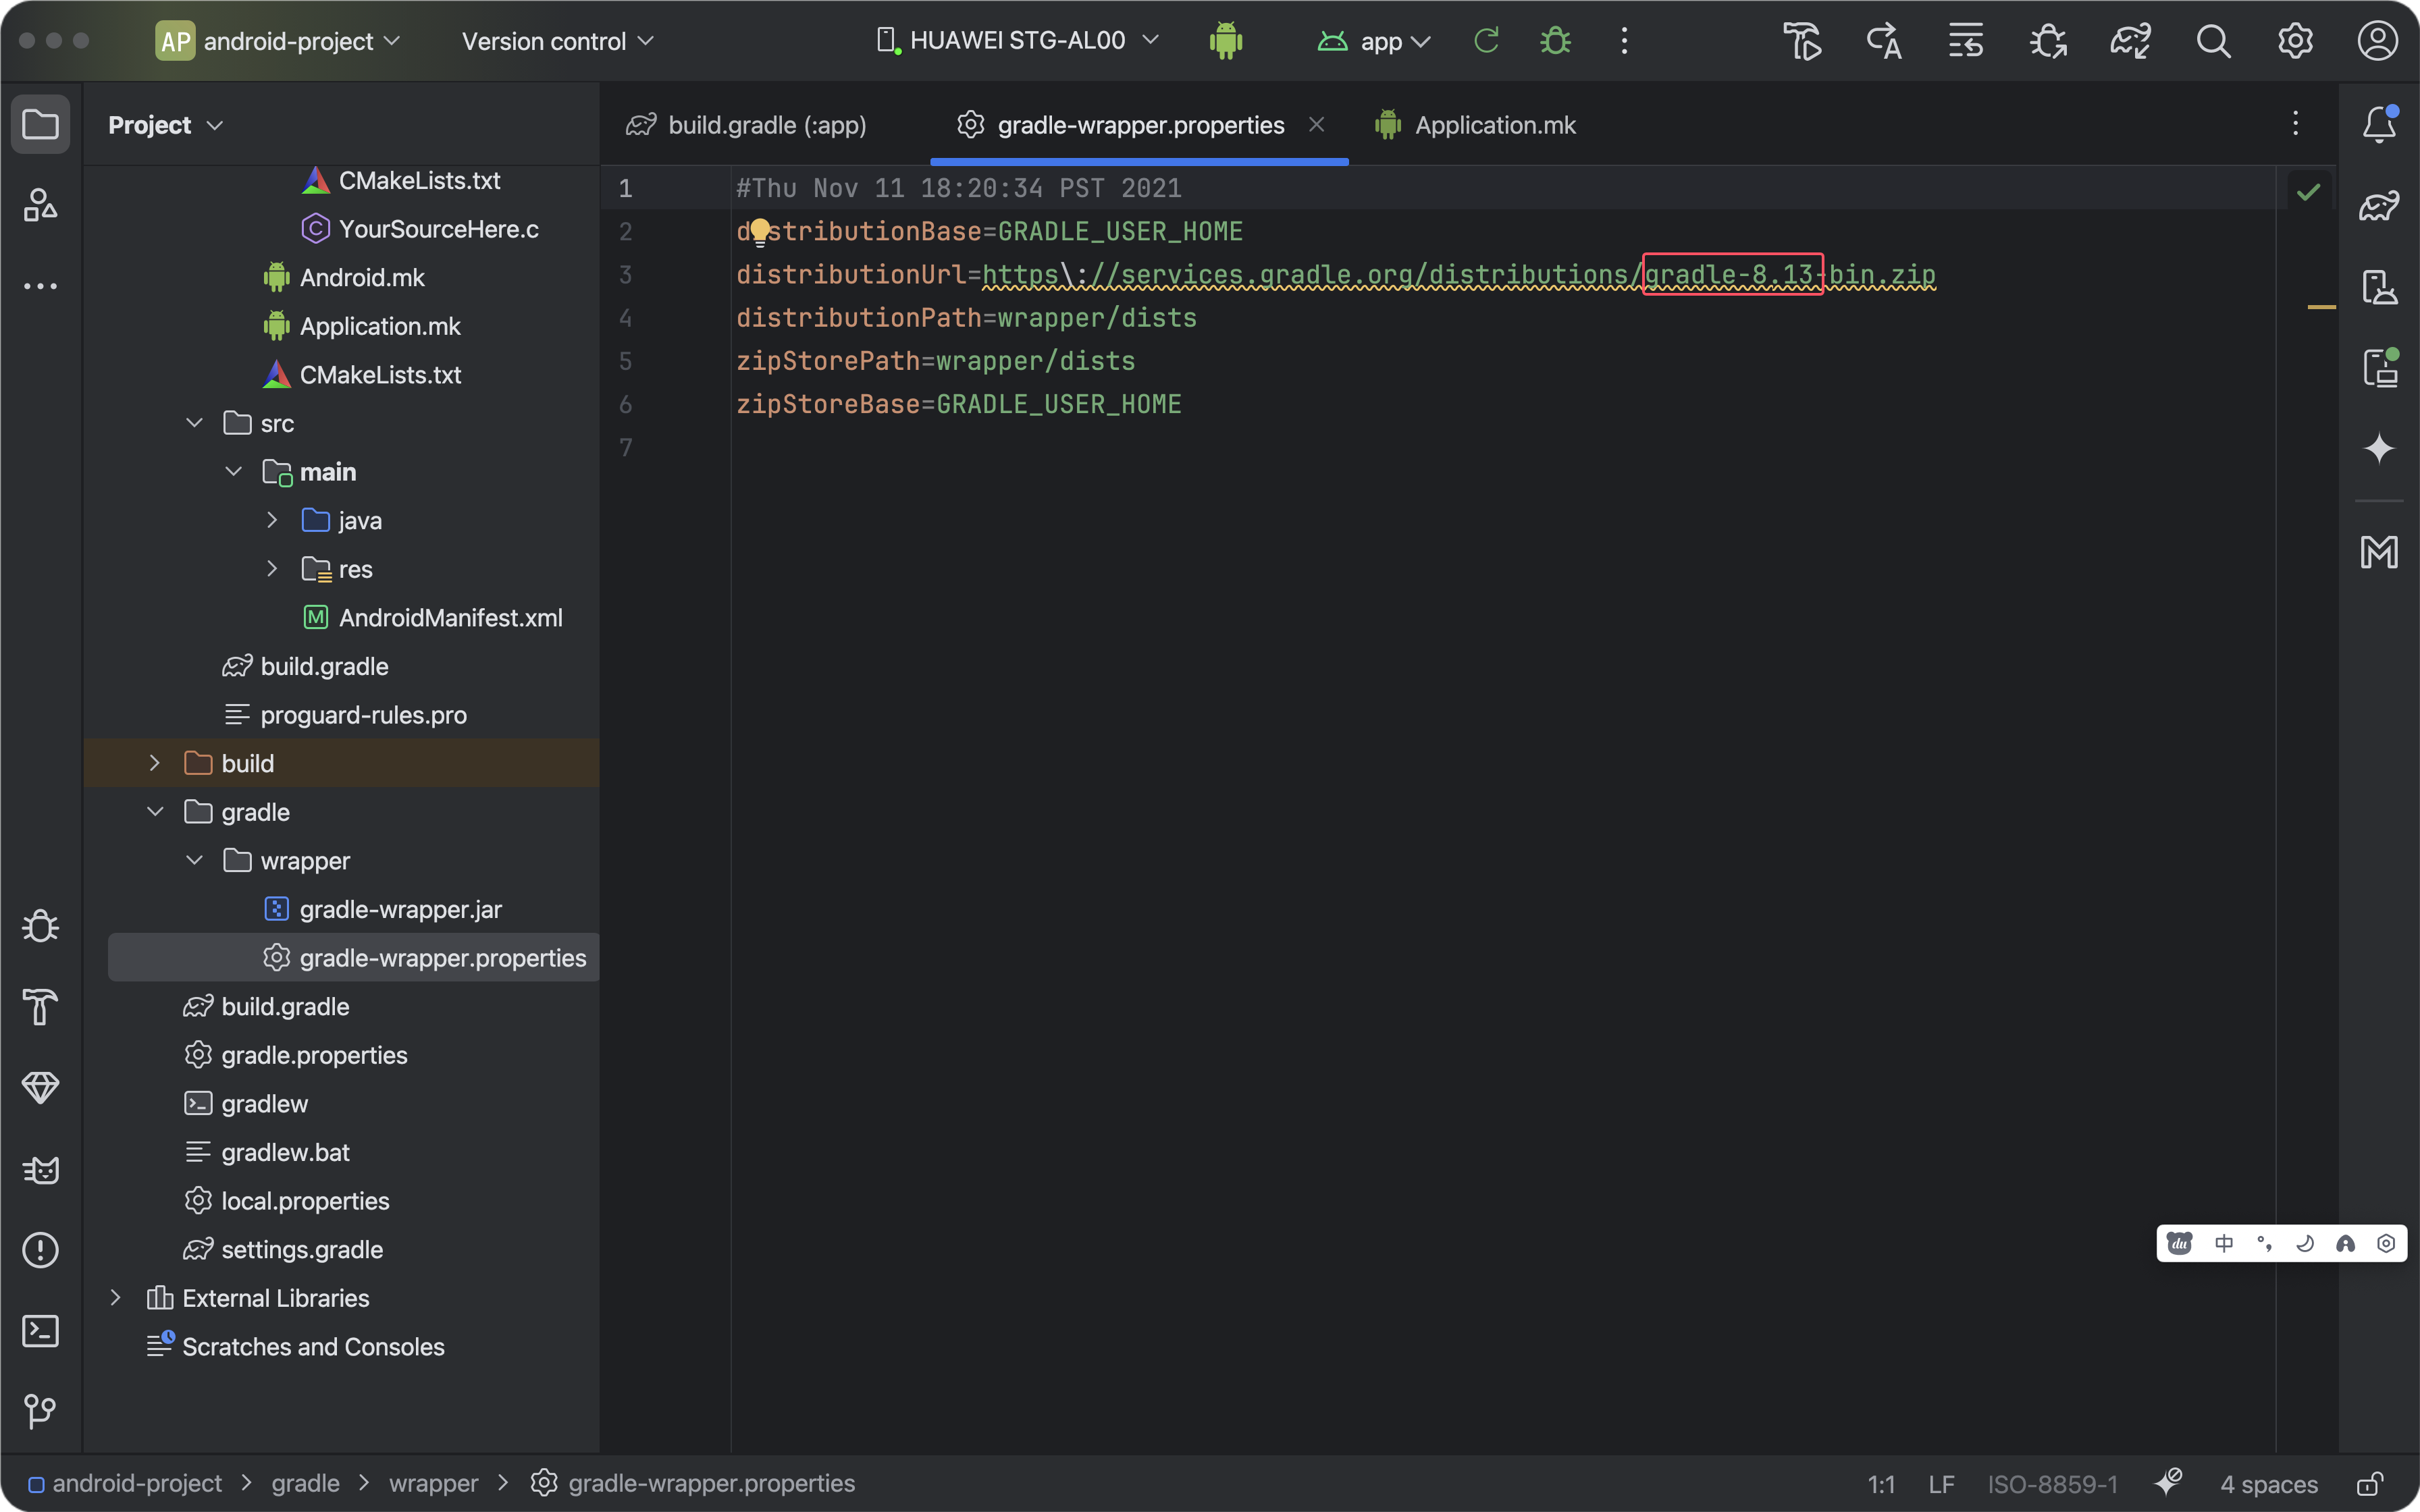Screen dimensions: 2420x1512
Task: Toggle read-only lock in status bar
Action: 2369,1483
